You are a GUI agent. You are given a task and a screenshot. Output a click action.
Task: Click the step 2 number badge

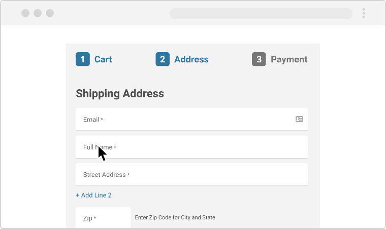point(163,59)
